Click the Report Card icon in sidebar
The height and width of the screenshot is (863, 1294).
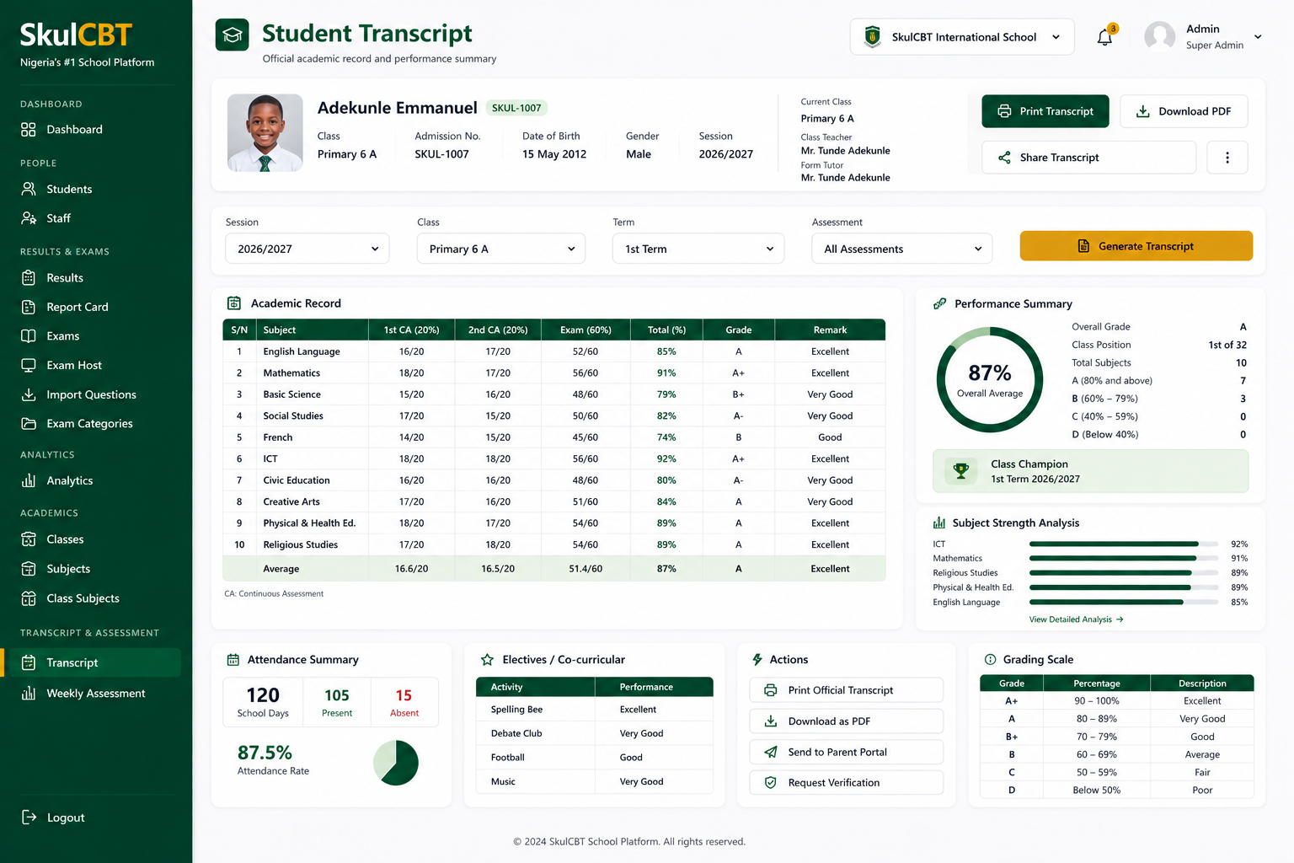[x=29, y=307]
